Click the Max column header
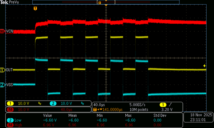214x128 pixels. coord(128,115)
